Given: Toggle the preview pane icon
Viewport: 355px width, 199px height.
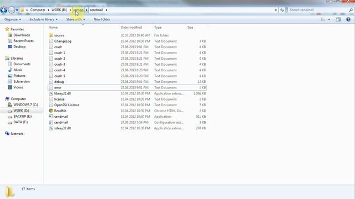Looking at the screenshot, I should [x=338, y=19].
